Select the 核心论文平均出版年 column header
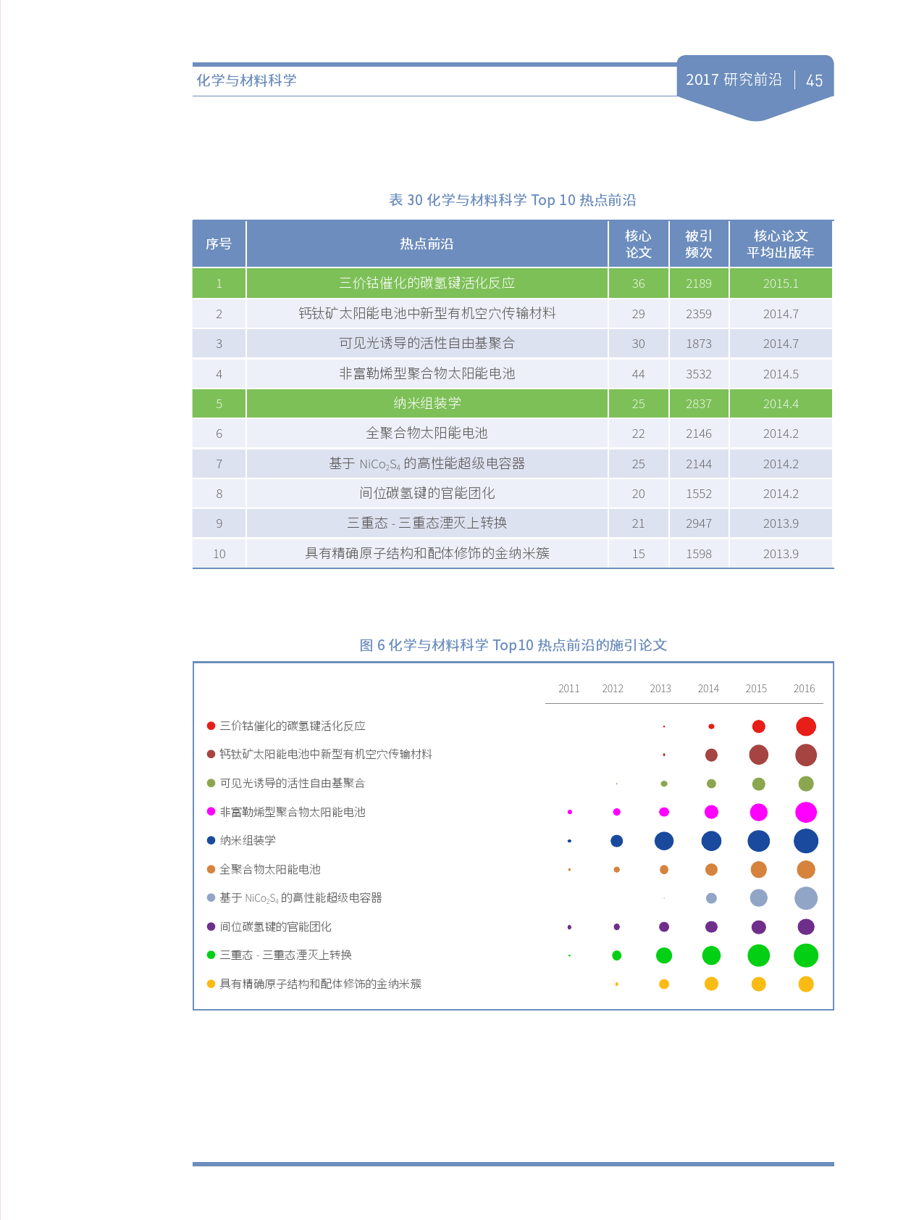Screen dimensions: 898x1220 (x=780, y=244)
